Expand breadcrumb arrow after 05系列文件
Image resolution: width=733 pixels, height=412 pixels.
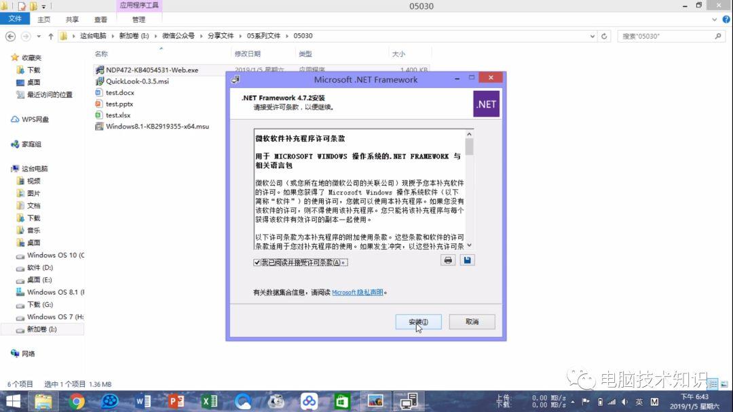[287, 36]
